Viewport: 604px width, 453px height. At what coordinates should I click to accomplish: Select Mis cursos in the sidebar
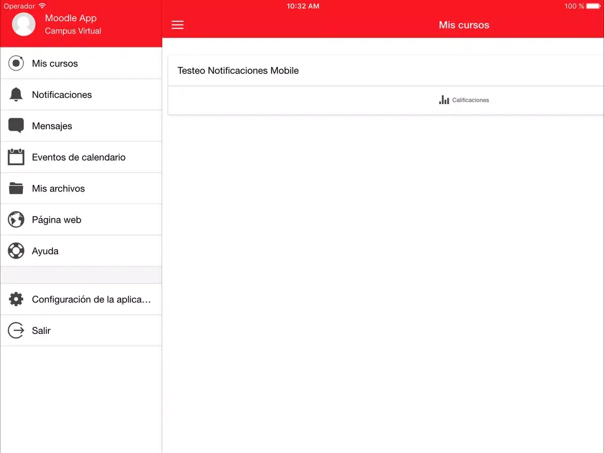click(81, 63)
